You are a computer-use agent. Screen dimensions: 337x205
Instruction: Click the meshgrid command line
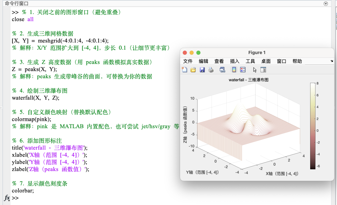[x=60, y=41]
